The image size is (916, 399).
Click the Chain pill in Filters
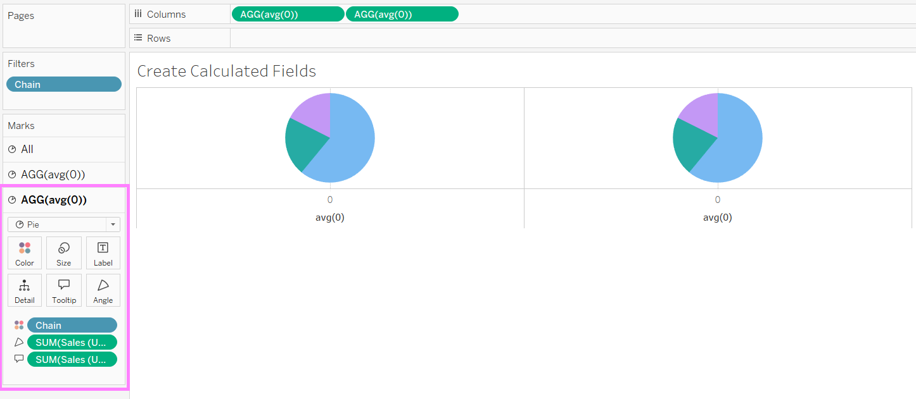63,84
